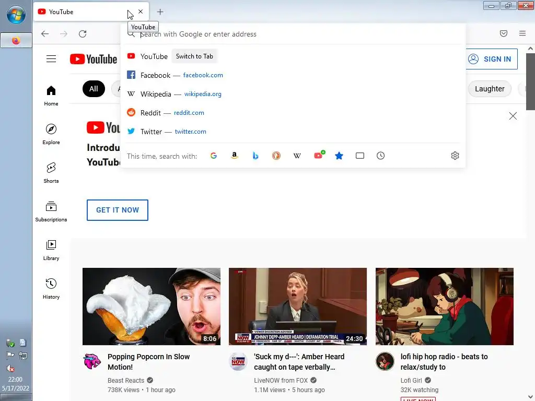
Task: Click Firefox icon in Windows taskbar
Action: (16, 41)
